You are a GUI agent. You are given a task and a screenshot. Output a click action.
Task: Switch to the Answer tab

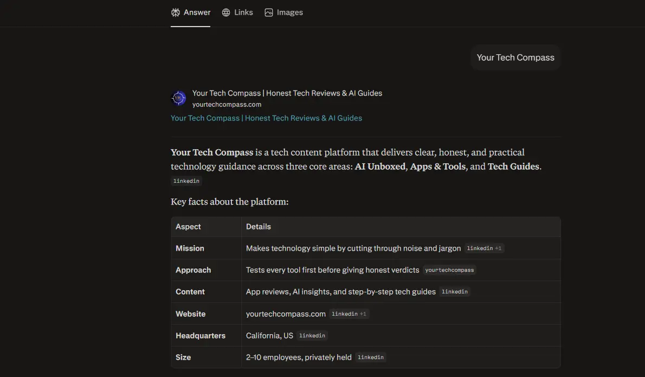190,12
